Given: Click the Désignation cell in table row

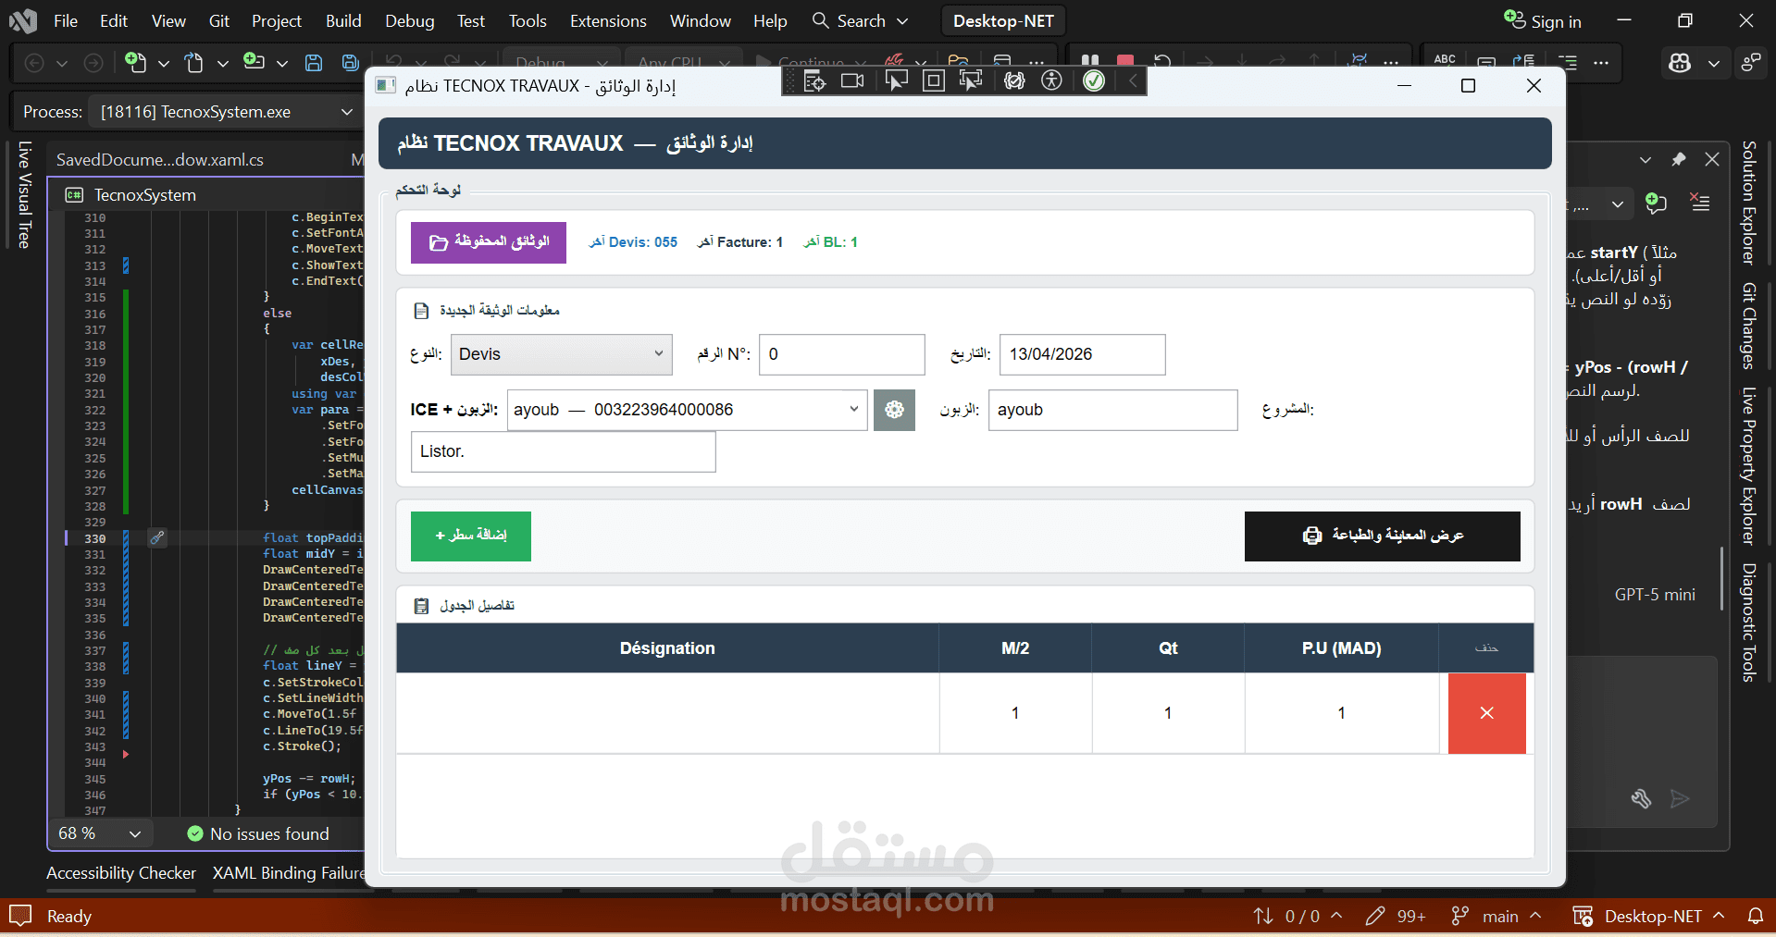Looking at the screenshot, I should pos(667,713).
